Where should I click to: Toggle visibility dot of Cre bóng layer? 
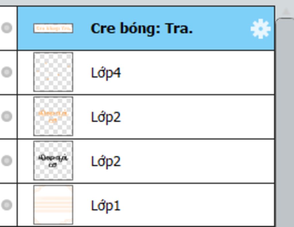point(7,28)
